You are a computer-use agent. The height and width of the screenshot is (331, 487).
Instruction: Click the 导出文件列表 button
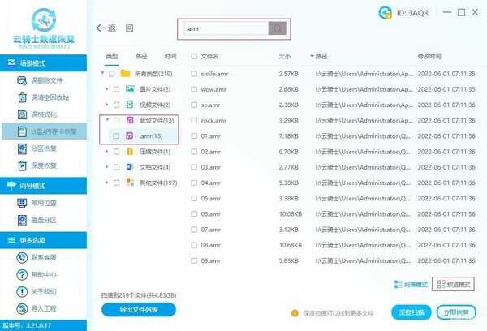(139, 310)
